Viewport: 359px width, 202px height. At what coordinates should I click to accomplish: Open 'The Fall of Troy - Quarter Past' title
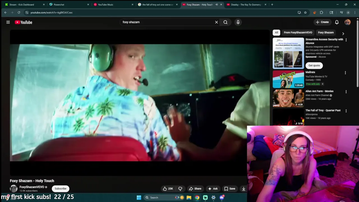pyautogui.click(x=323, y=111)
